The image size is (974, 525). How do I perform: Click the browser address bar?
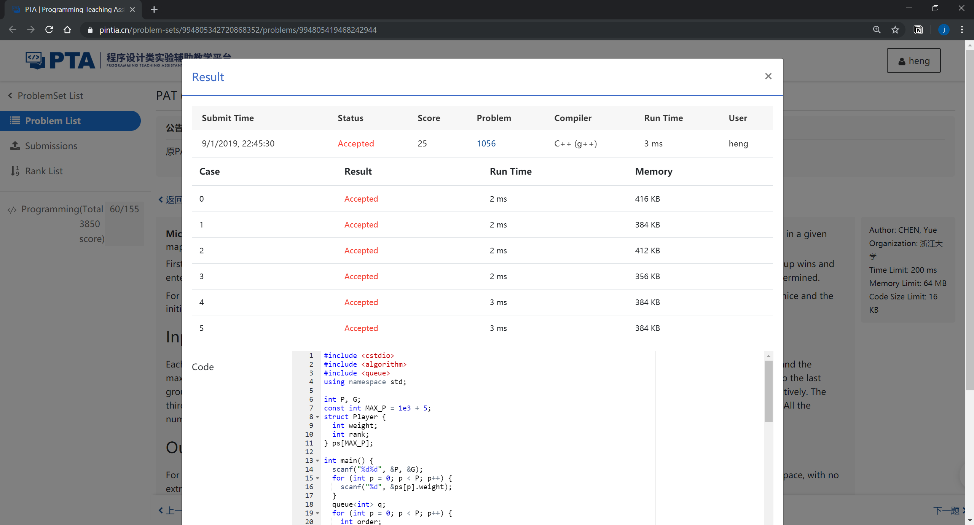(x=472, y=30)
